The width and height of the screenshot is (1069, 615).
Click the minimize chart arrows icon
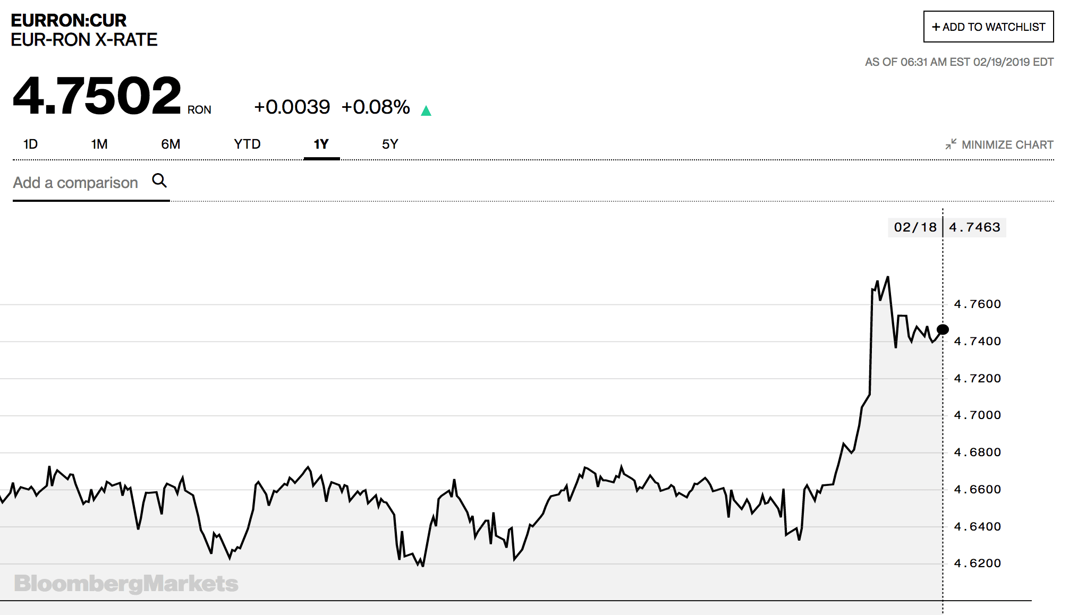click(x=951, y=144)
